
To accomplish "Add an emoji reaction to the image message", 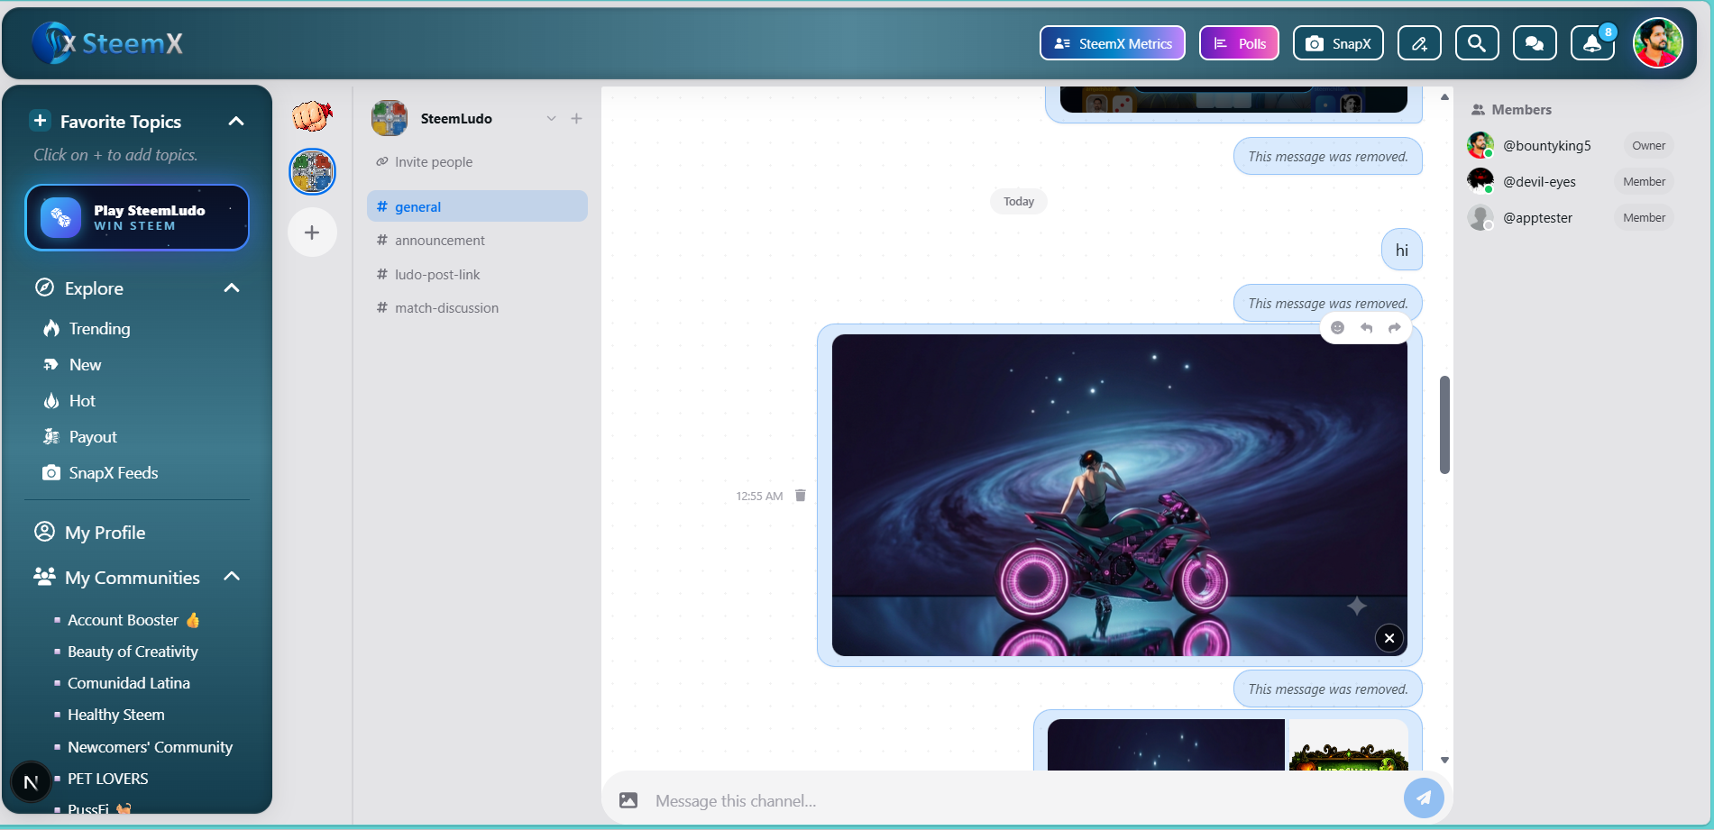I will tap(1337, 328).
